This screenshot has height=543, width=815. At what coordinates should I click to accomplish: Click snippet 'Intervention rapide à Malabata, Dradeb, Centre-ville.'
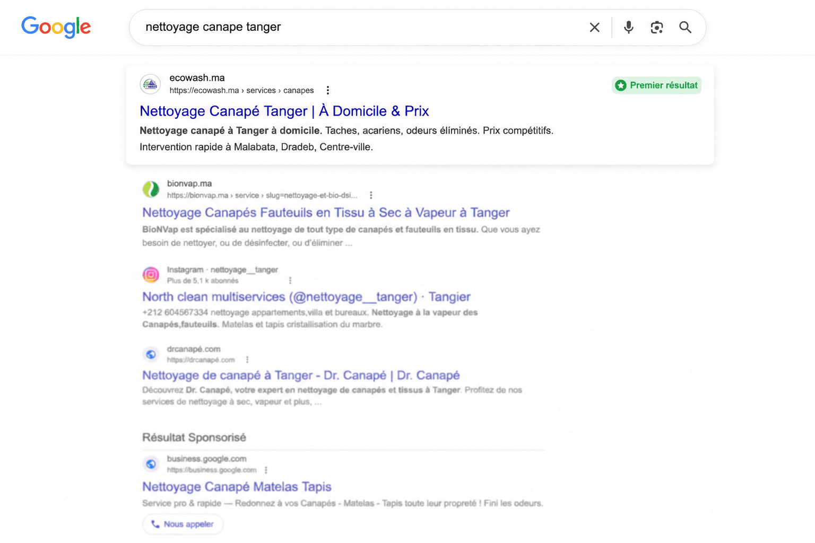click(256, 147)
